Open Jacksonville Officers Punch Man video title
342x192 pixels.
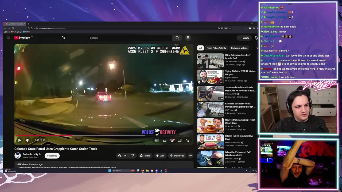point(240,89)
